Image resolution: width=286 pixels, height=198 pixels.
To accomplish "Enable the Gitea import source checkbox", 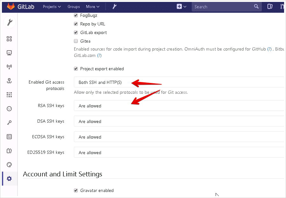I will 76,41.
